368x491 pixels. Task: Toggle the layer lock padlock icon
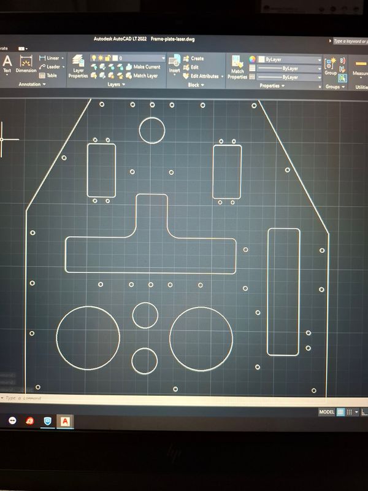pos(107,58)
